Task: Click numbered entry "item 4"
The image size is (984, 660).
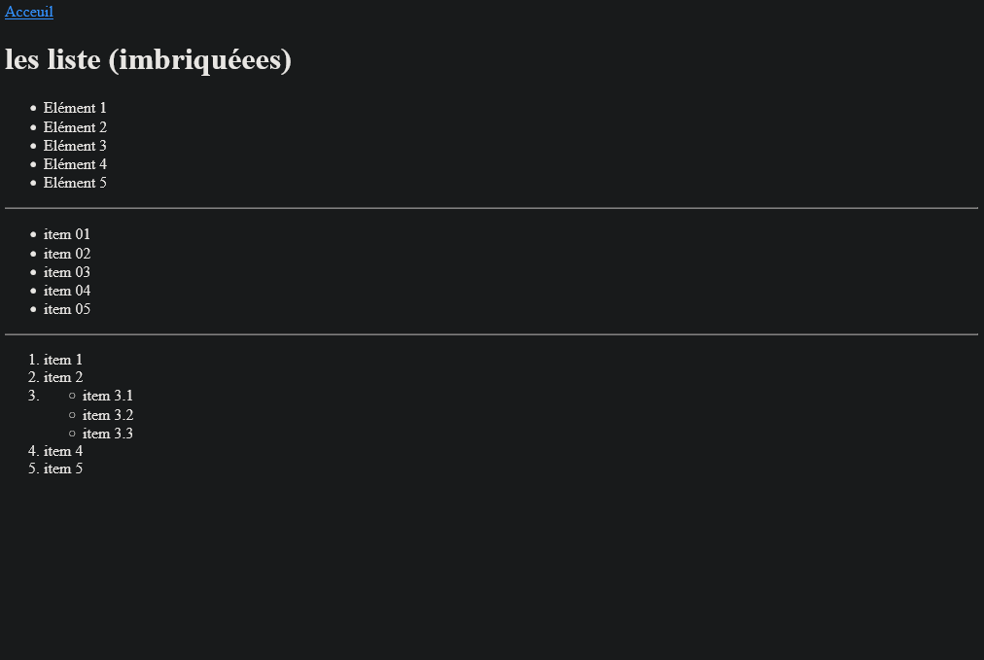Action: click(x=63, y=451)
